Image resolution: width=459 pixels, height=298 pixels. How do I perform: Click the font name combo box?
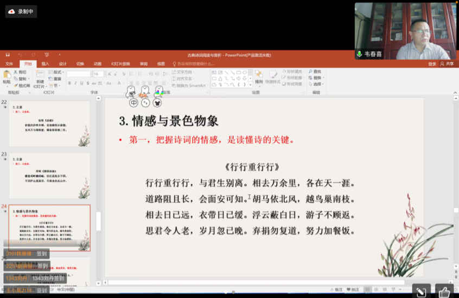[x=79, y=74]
